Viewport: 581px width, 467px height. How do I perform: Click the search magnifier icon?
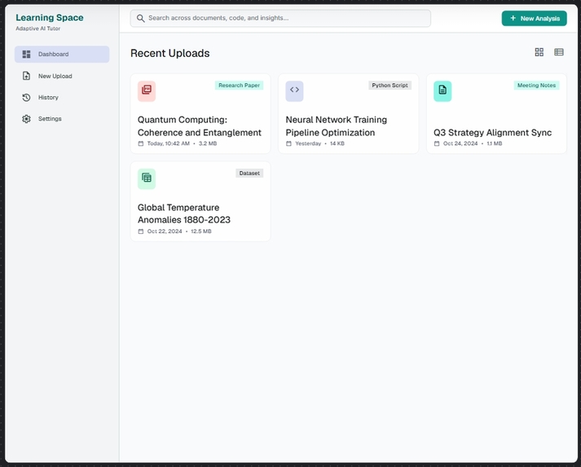click(140, 18)
